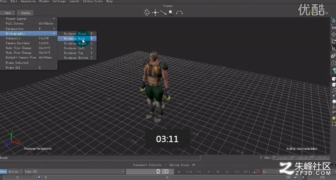Click the character model in the viewport

[155, 87]
